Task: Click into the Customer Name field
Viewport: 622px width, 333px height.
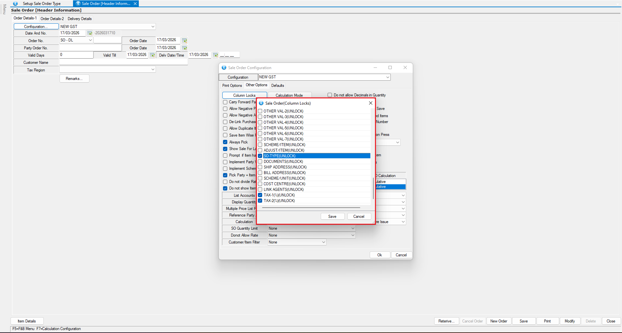Action: point(123,63)
